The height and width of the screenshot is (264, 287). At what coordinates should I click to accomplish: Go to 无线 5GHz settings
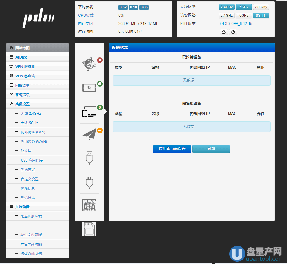(x=37, y=123)
